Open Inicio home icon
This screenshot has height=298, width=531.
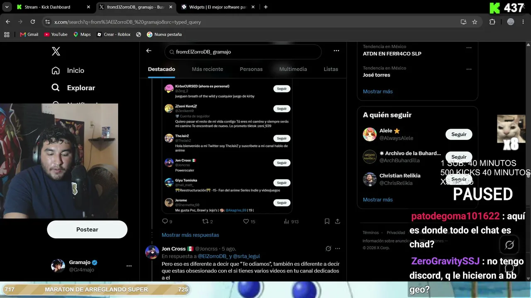click(x=56, y=70)
